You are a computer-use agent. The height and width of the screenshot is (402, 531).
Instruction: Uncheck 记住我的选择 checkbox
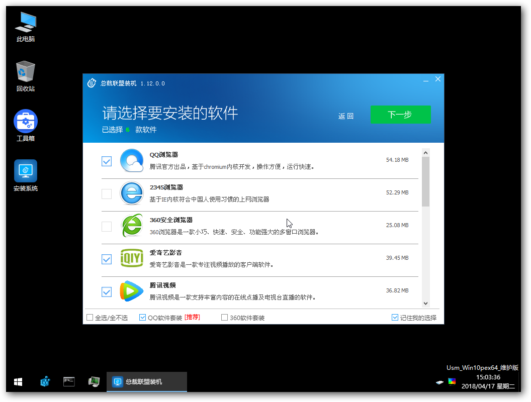tap(395, 318)
